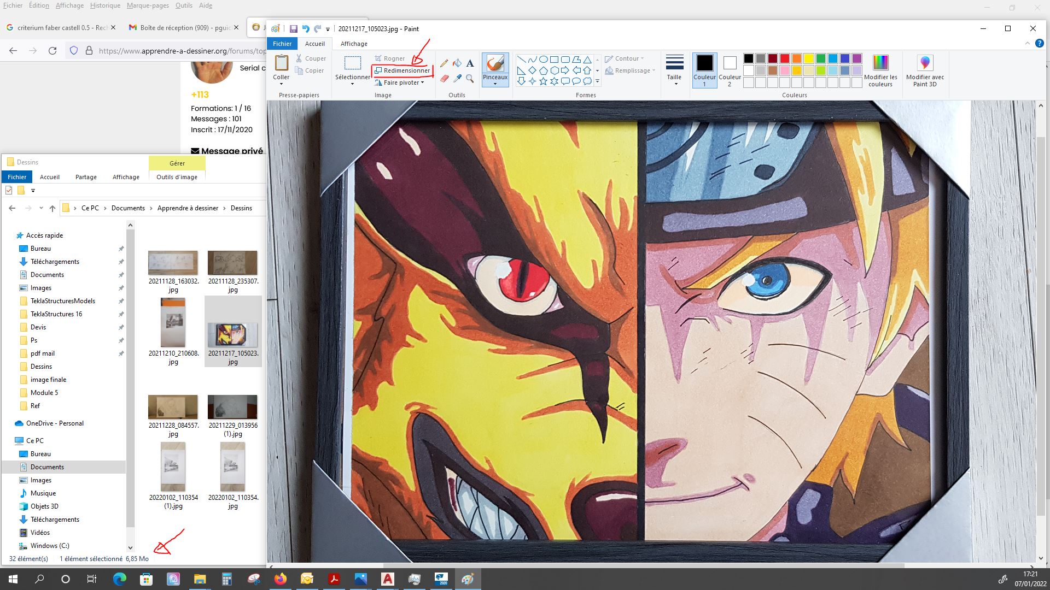Click Message privé link on forum page
This screenshot has width=1050, height=590.
point(227,151)
